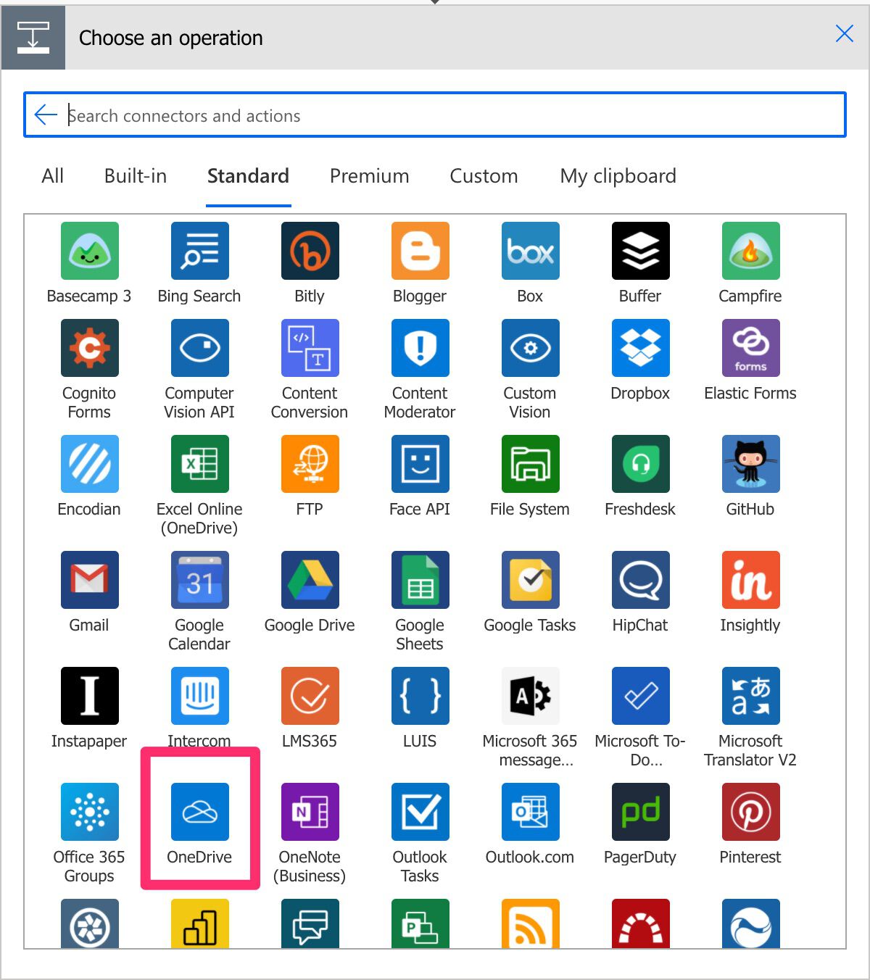Select the Microsoft Translator V2 connector
This screenshot has width=870, height=980.
tap(750, 696)
